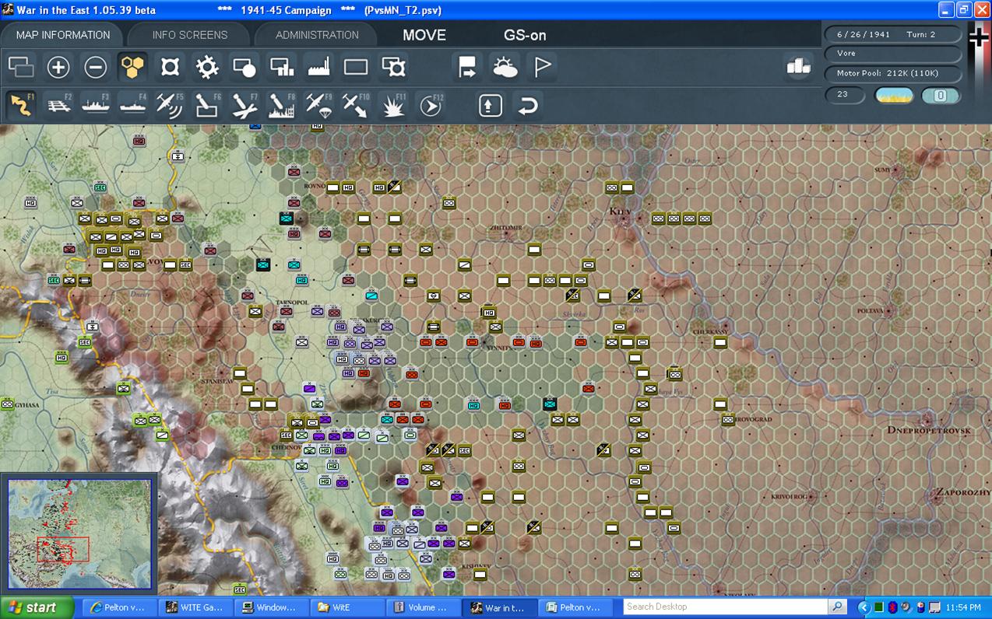Click the rectangle with bar chart icon
The width and height of the screenshot is (992, 619).
click(282, 68)
